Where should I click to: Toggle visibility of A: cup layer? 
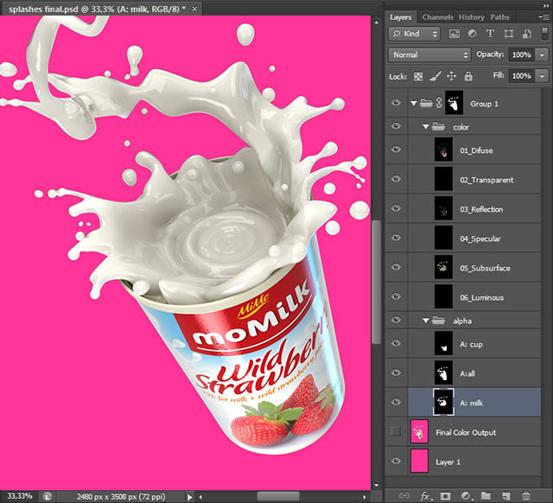click(396, 343)
